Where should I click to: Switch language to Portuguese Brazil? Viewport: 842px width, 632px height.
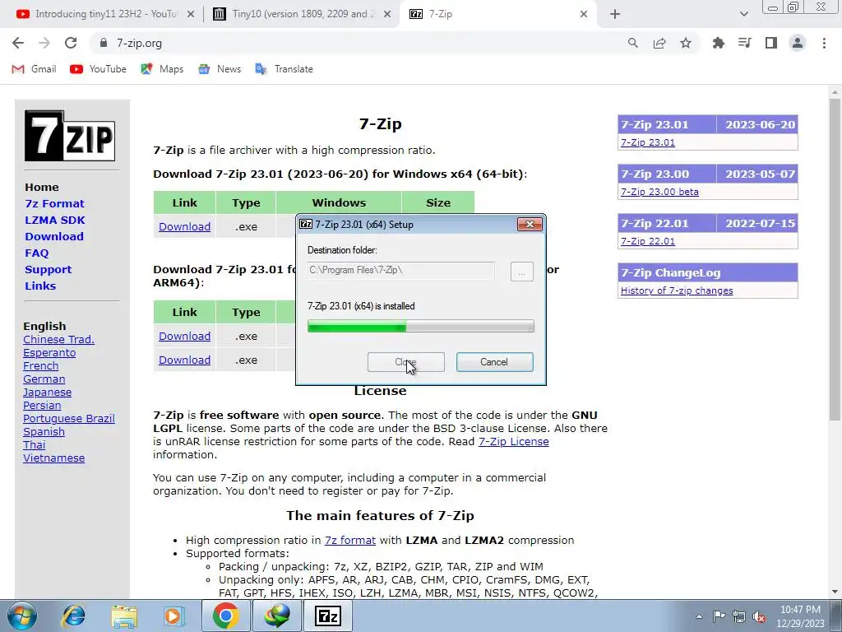[x=69, y=419]
